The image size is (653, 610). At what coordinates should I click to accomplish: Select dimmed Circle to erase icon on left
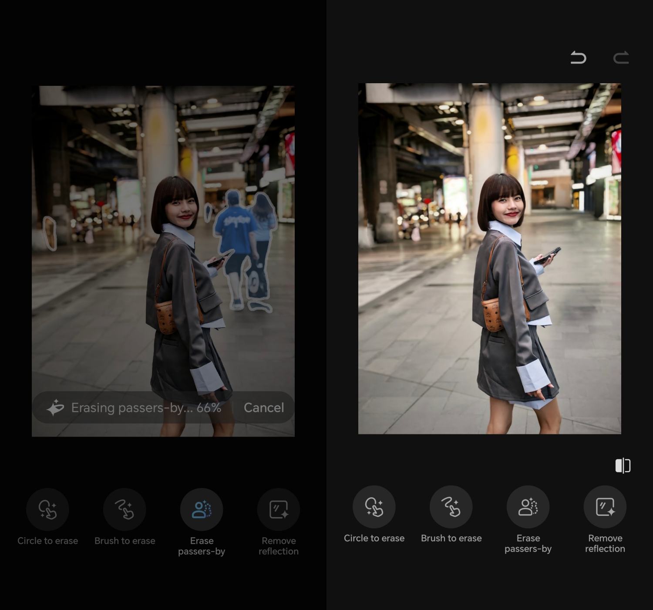coord(47,509)
